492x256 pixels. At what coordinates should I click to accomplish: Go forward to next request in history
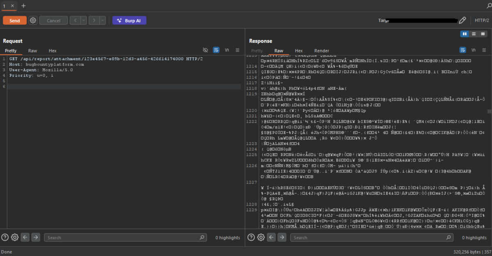pos(94,20)
